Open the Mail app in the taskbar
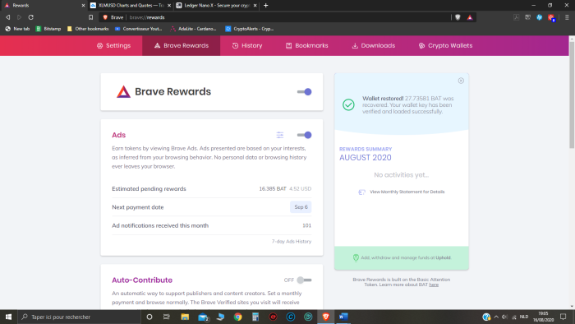 coord(203,317)
